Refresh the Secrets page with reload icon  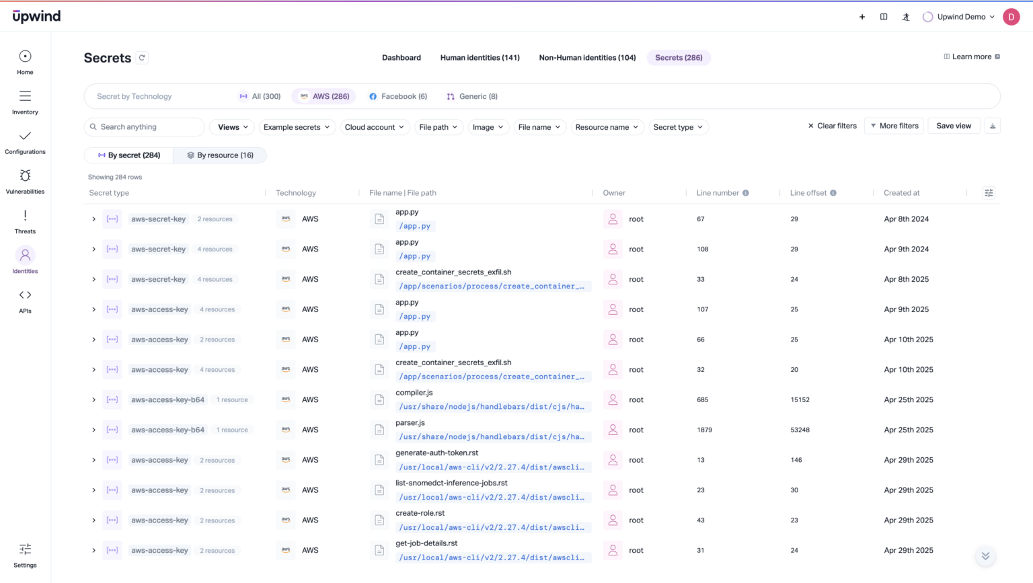[142, 58]
